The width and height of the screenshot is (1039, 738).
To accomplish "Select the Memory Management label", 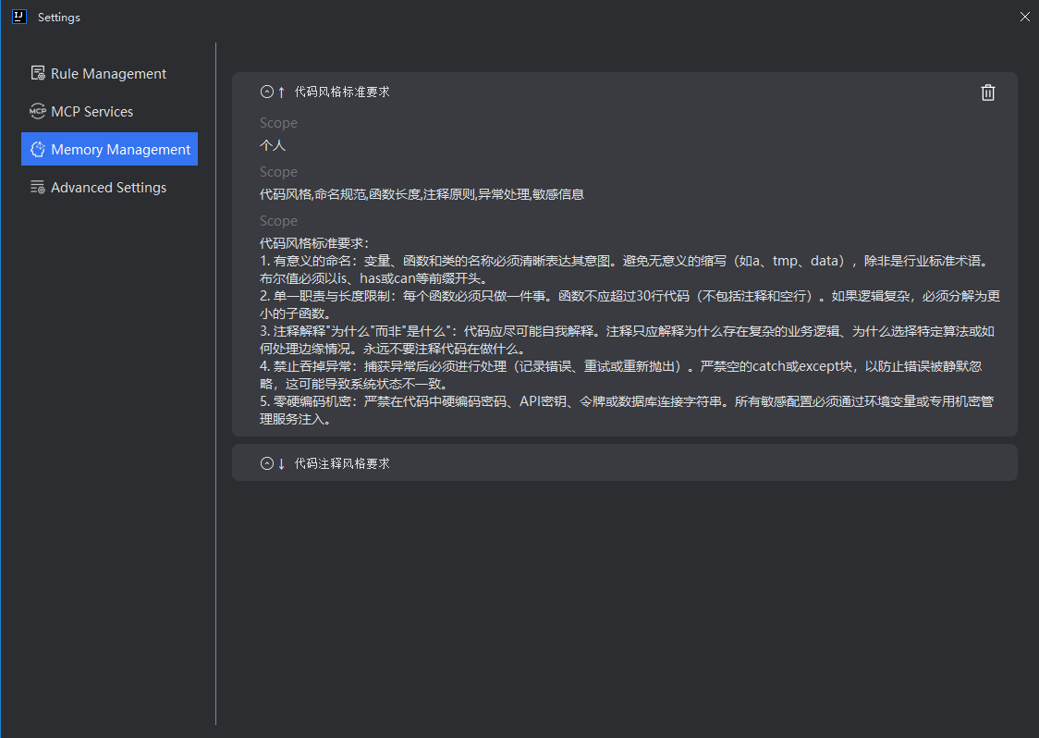I will (120, 149).
